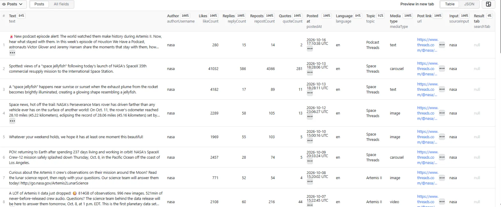Open the Threads link for the weekend moment post

[x=427, y=137]
